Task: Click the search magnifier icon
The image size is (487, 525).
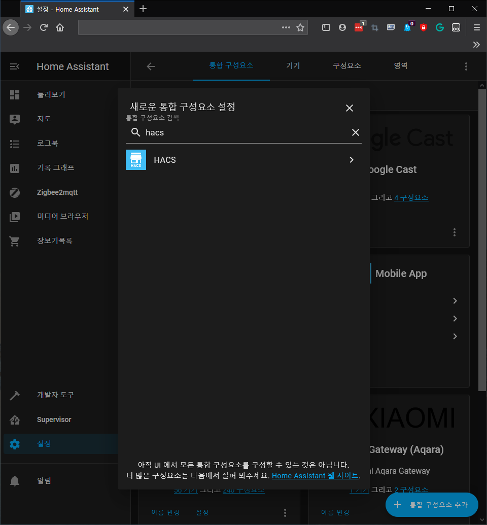Action: pos(135,132)
